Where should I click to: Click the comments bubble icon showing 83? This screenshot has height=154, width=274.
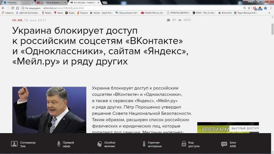tap(169, 20)
